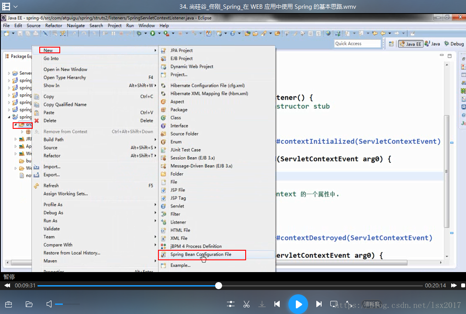This screenshot has width=466, height=314.
Task: Open Profile As submenu arrow
Action: coord(155,204)
